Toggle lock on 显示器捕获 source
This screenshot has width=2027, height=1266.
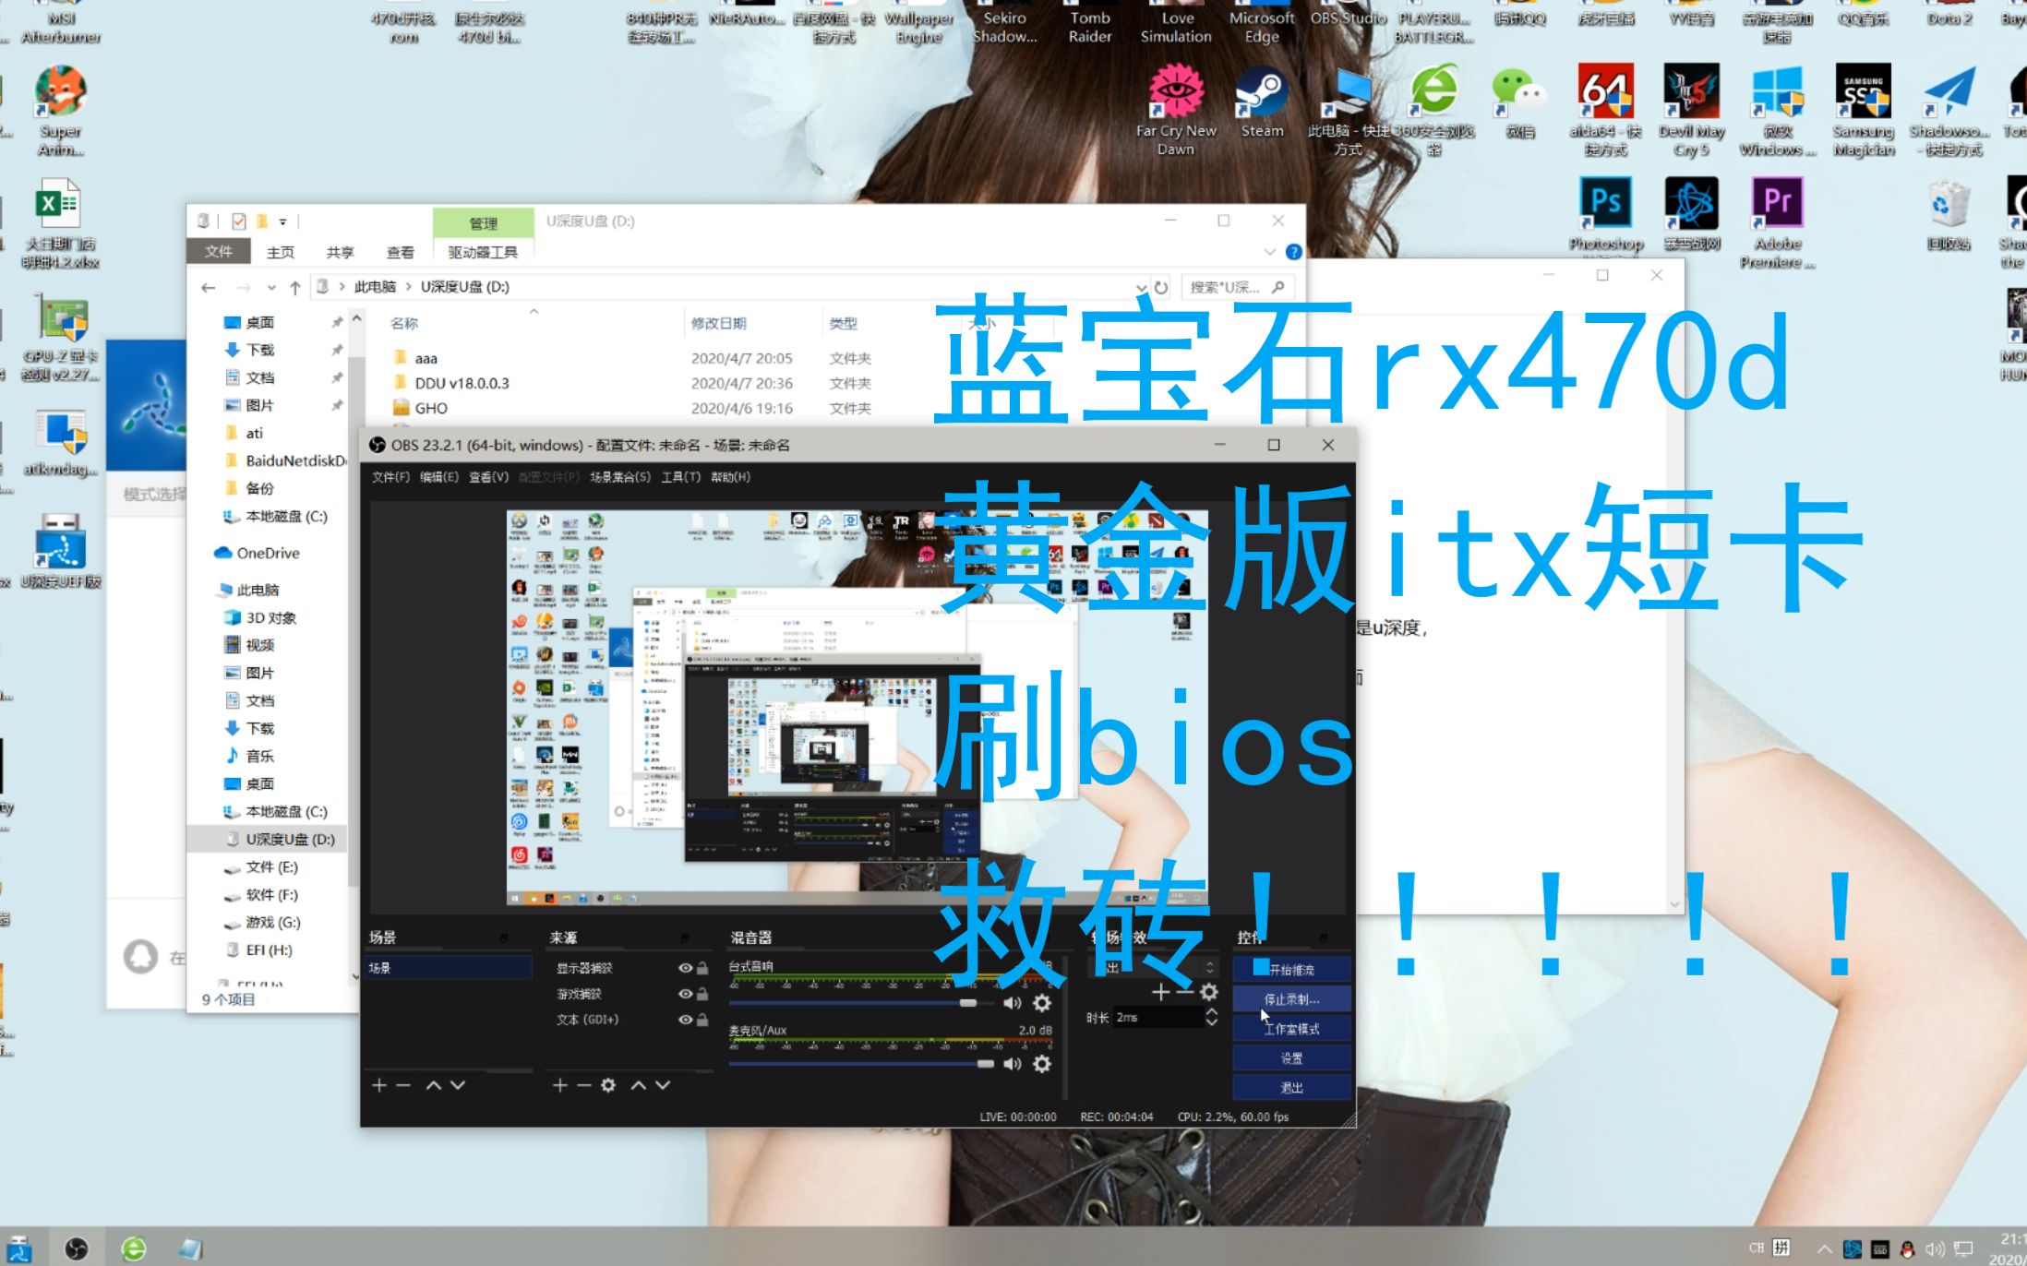click(x=702, y=968)
